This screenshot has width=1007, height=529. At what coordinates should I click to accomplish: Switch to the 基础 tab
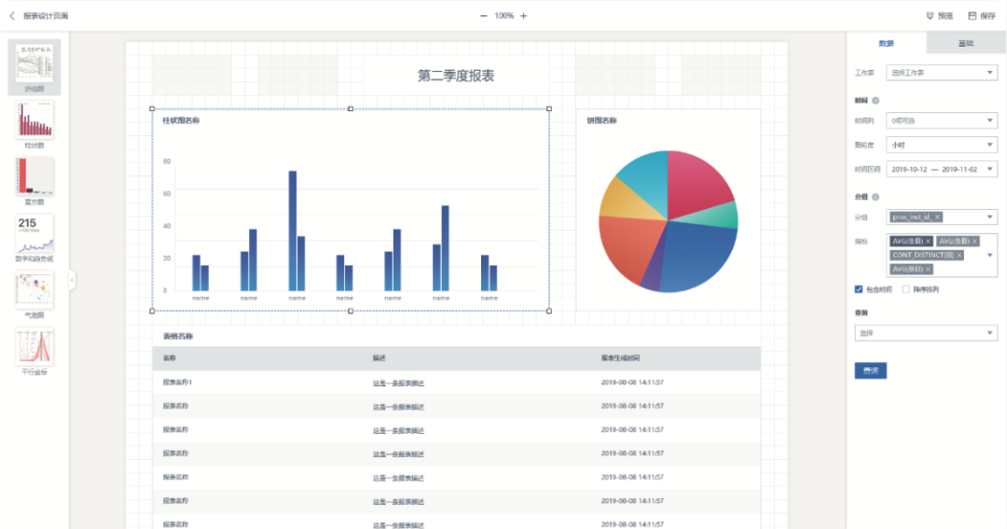(966, 43)
